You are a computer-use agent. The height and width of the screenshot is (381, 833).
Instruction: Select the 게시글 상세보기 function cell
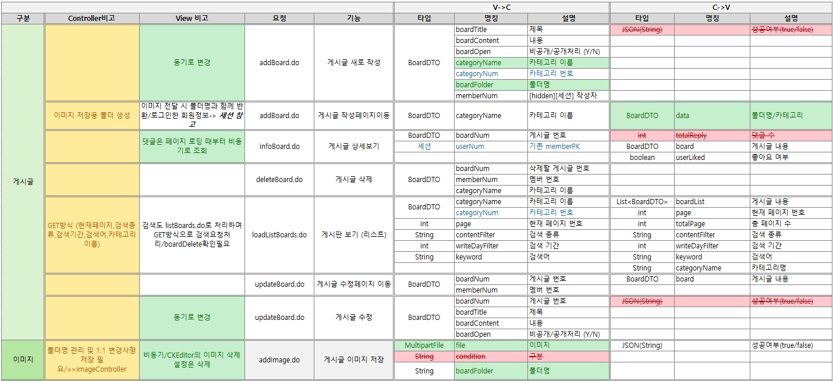click(354, 147)
